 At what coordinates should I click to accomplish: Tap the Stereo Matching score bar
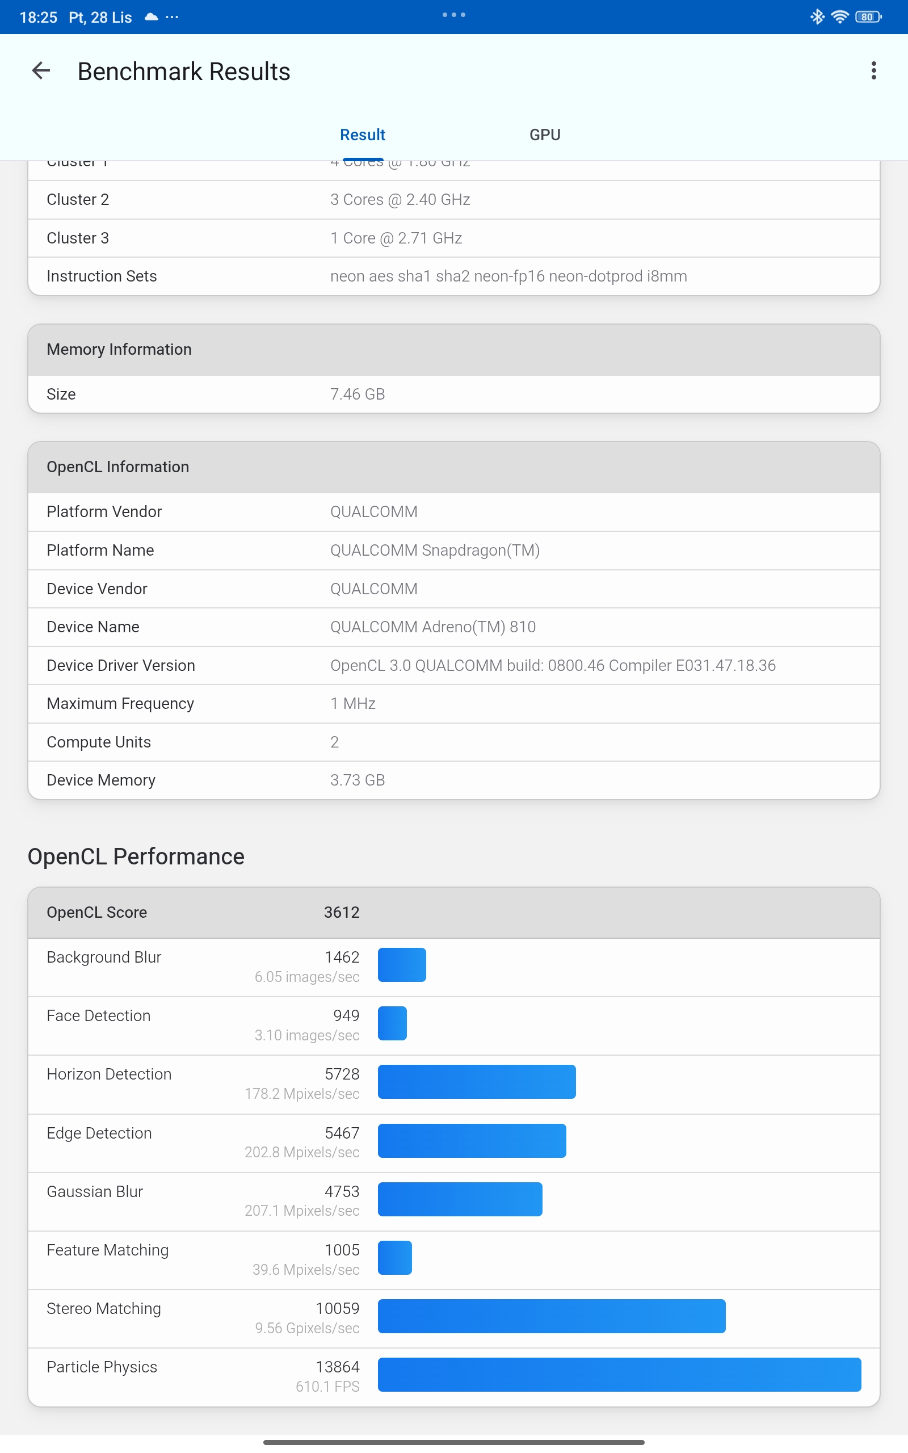point(551,1316)
